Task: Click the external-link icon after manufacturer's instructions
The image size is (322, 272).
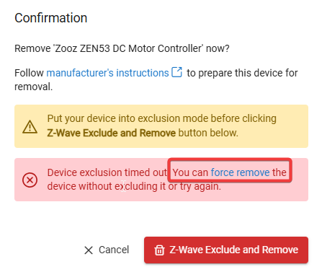Action: pyautogui.click(x=177, y=72)
